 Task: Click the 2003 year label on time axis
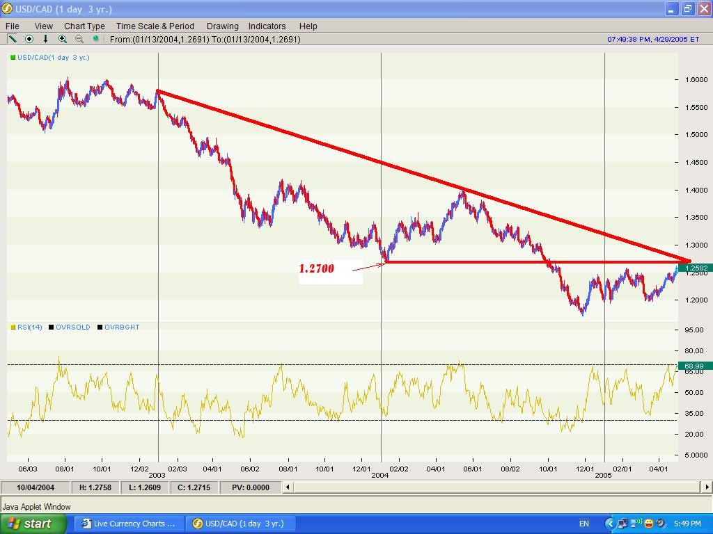pyautogui.click(x=157, y=476)
